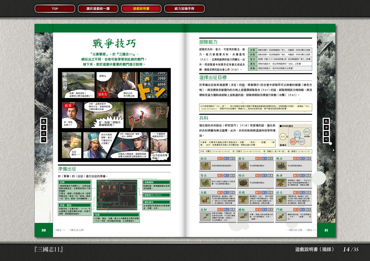
Task: Click the 弩兵 unit icon
Action: pyautogui.click(x=205, y=182)
